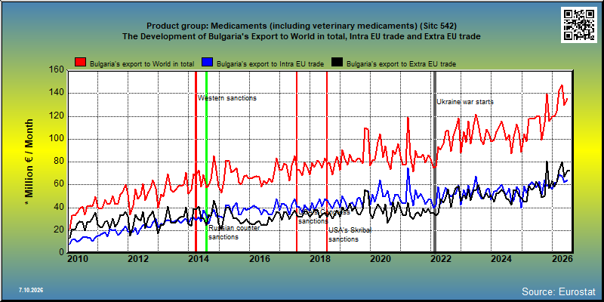Image resolution: width=604 pixels, height=302 pixels.
Task: Click the "Product group: Medicaments" title line
Action: [301, 26]
